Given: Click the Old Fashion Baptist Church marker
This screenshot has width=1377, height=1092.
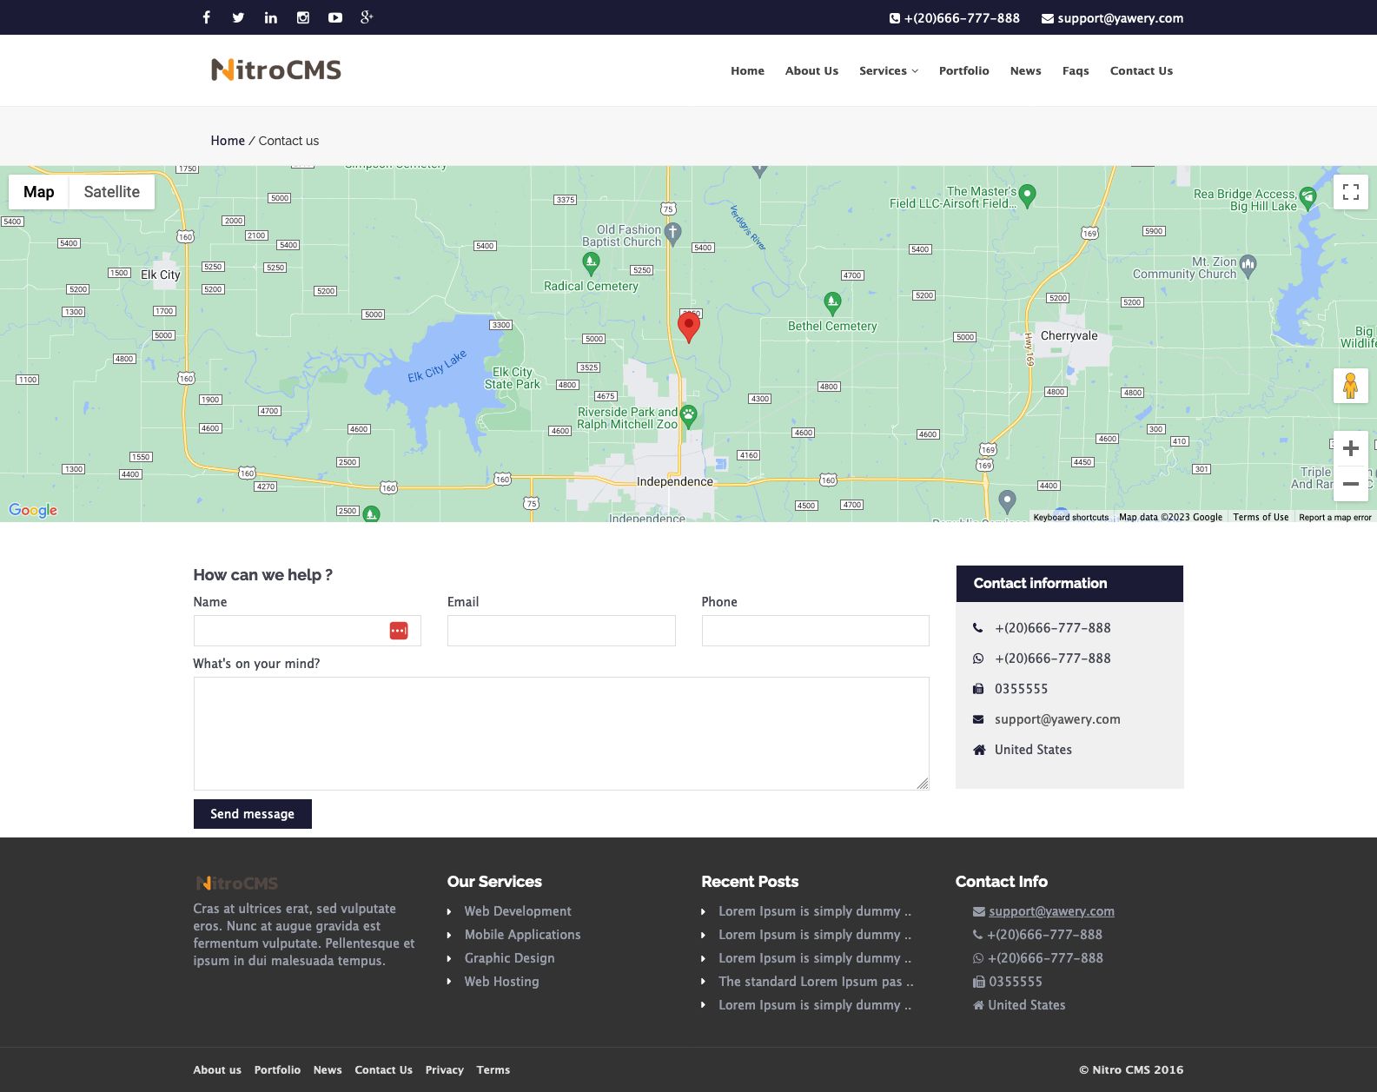Looking at the screenshot, I should tap(672, 232).
